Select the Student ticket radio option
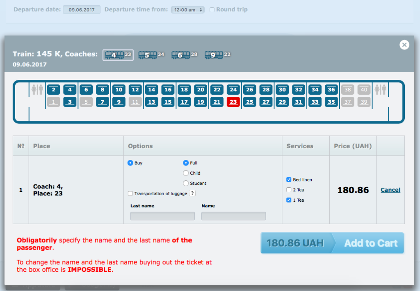The image size is (420, 291). (x=186, y=183)
